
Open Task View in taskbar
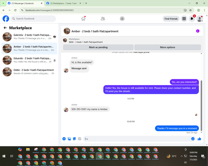pyautogui.click(x=12, y=156)
